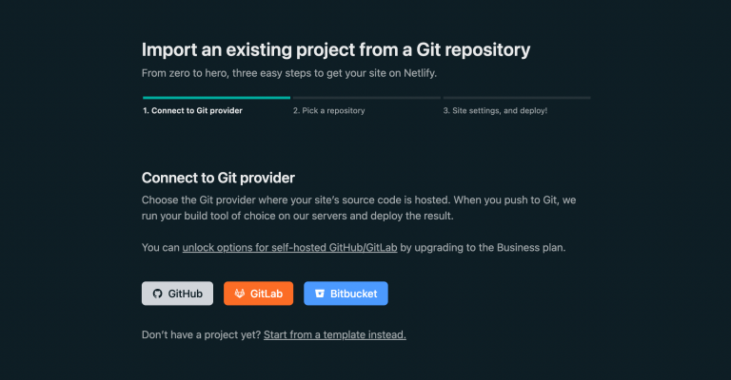Viewport: 731px width, 380px height.
Task: Follow the Start from a template link
Action: (x=335, y=335)
